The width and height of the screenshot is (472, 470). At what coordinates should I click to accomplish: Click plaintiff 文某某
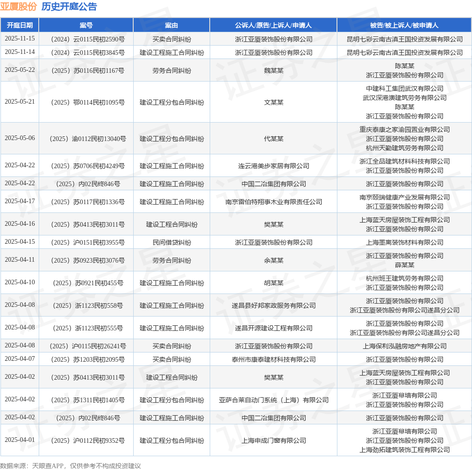click(274, 102)
